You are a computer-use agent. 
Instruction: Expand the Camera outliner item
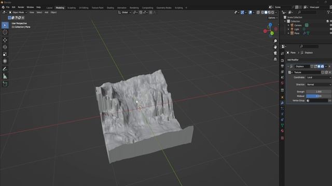click(288, 25)
